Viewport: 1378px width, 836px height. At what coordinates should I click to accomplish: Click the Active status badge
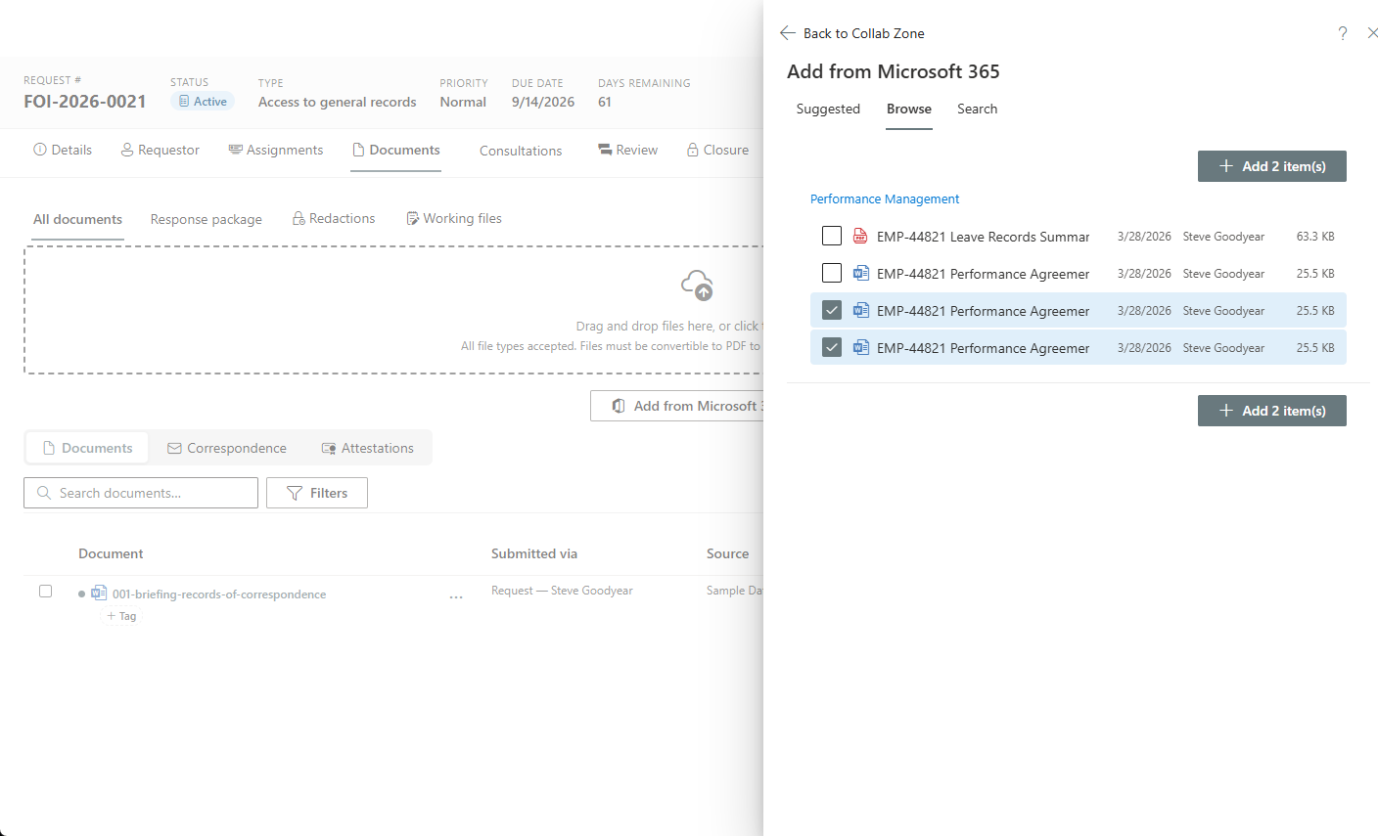click(x=203, y=102)
